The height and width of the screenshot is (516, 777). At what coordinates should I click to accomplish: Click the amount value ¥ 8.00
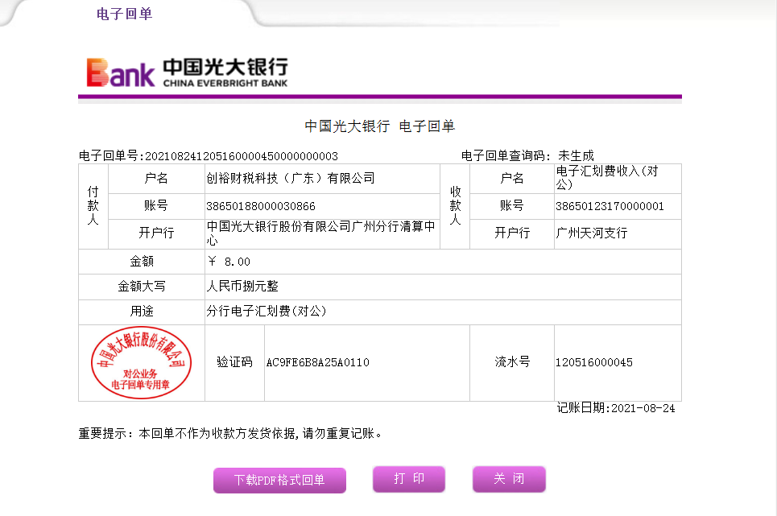229,262
